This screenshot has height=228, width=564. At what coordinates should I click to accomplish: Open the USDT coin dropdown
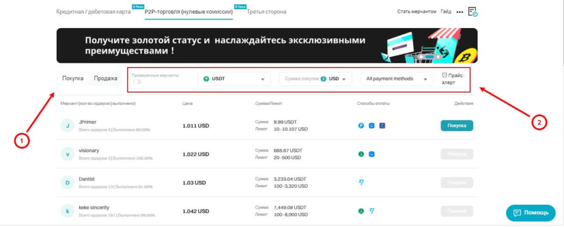point(234,79)
